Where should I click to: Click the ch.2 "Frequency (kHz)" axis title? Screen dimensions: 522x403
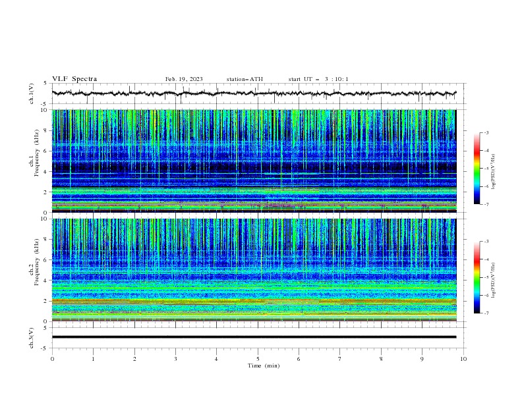[37, 262]
